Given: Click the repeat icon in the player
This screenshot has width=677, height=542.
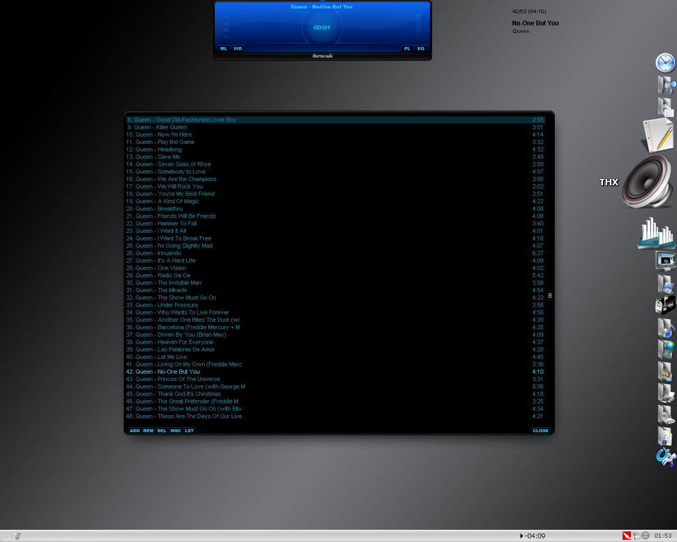Looking at the screenshot, I should click(226, 17).
